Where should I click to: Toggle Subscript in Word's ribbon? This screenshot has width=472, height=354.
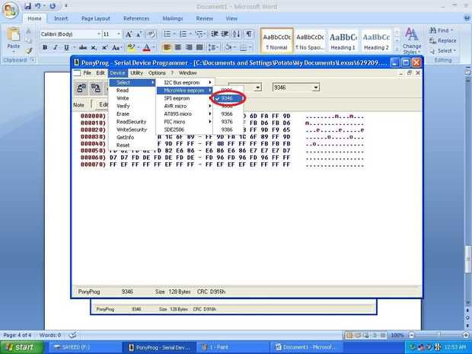pos(94,47)
